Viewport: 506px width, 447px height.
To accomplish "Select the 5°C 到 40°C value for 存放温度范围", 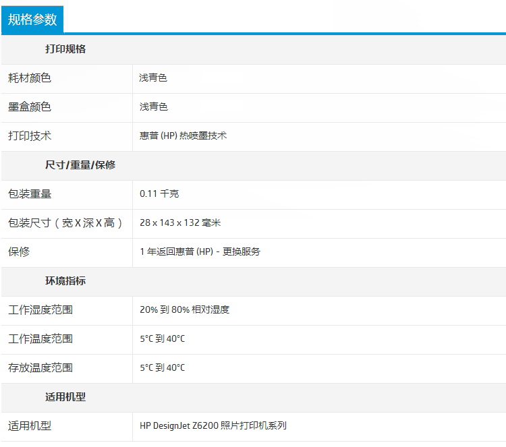I will click(162, 367).
